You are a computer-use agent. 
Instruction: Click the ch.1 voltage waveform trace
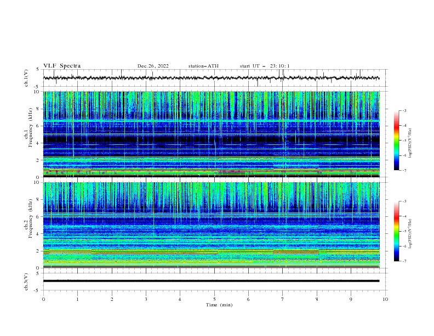click(211, 78)
